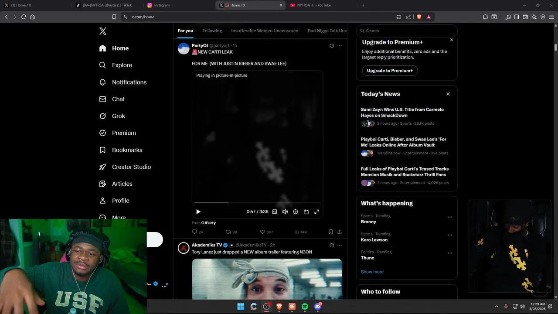Click the Brave Shields lion icon
The width and height of the screenshot is (558, 314).
click(x=419, y=17)
